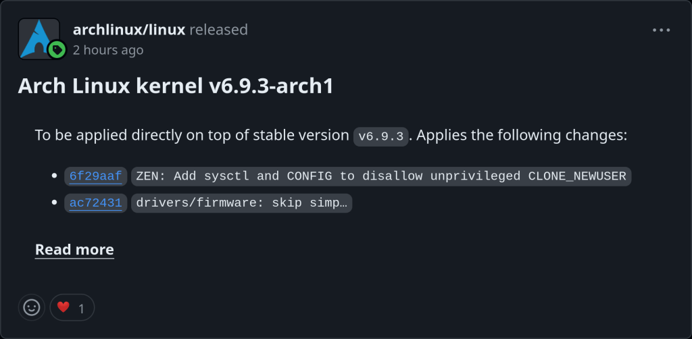Click the bullet point before ac72431
Screen dimensions: 692x339
55,203
